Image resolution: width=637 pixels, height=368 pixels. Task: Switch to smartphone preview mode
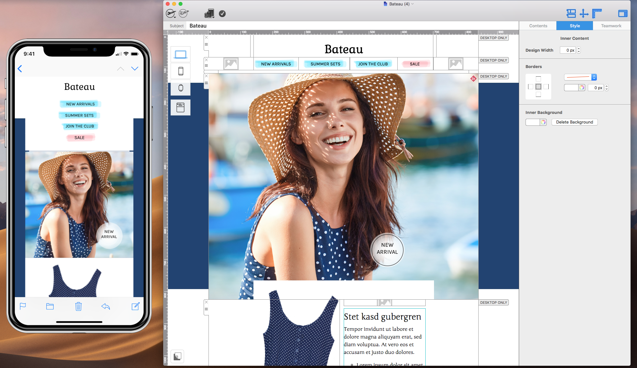[181, 71]
